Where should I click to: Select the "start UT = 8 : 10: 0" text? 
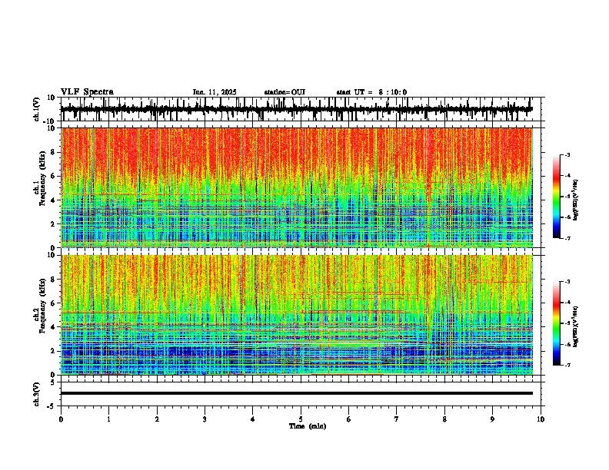[x=371, y=92]
